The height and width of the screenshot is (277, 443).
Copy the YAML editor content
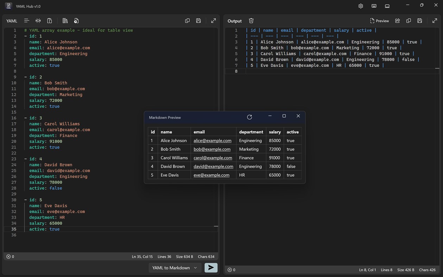pos(187,21)
